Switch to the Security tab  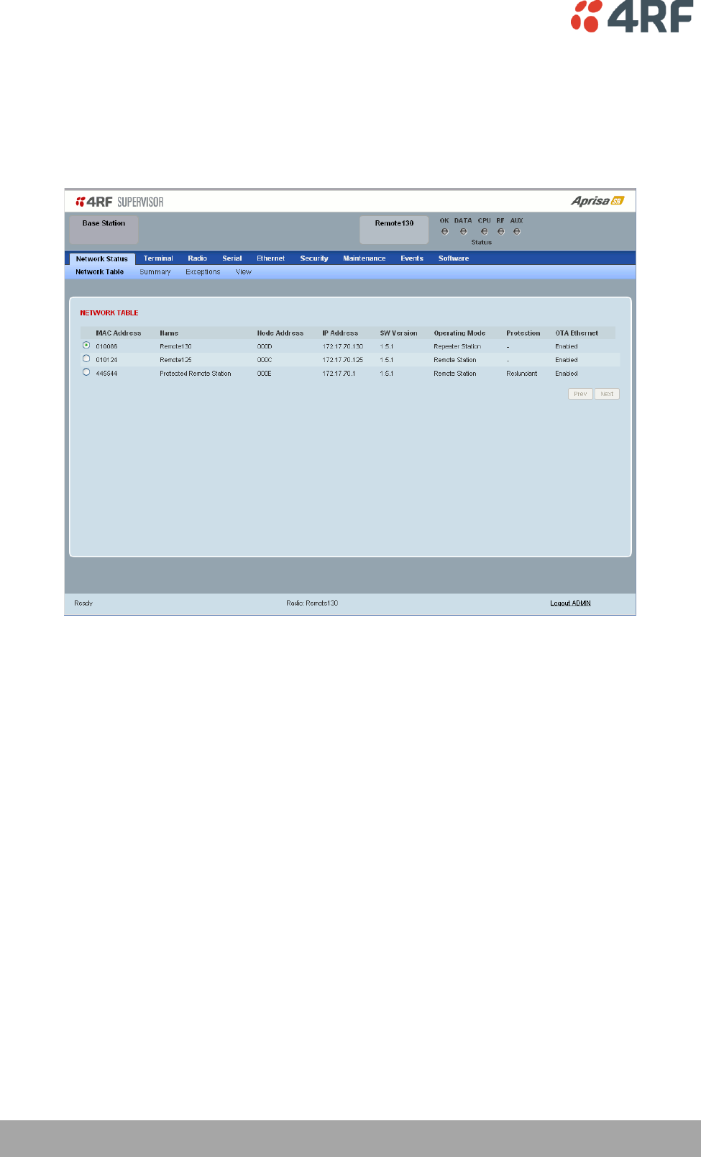[x=314, y=258]
